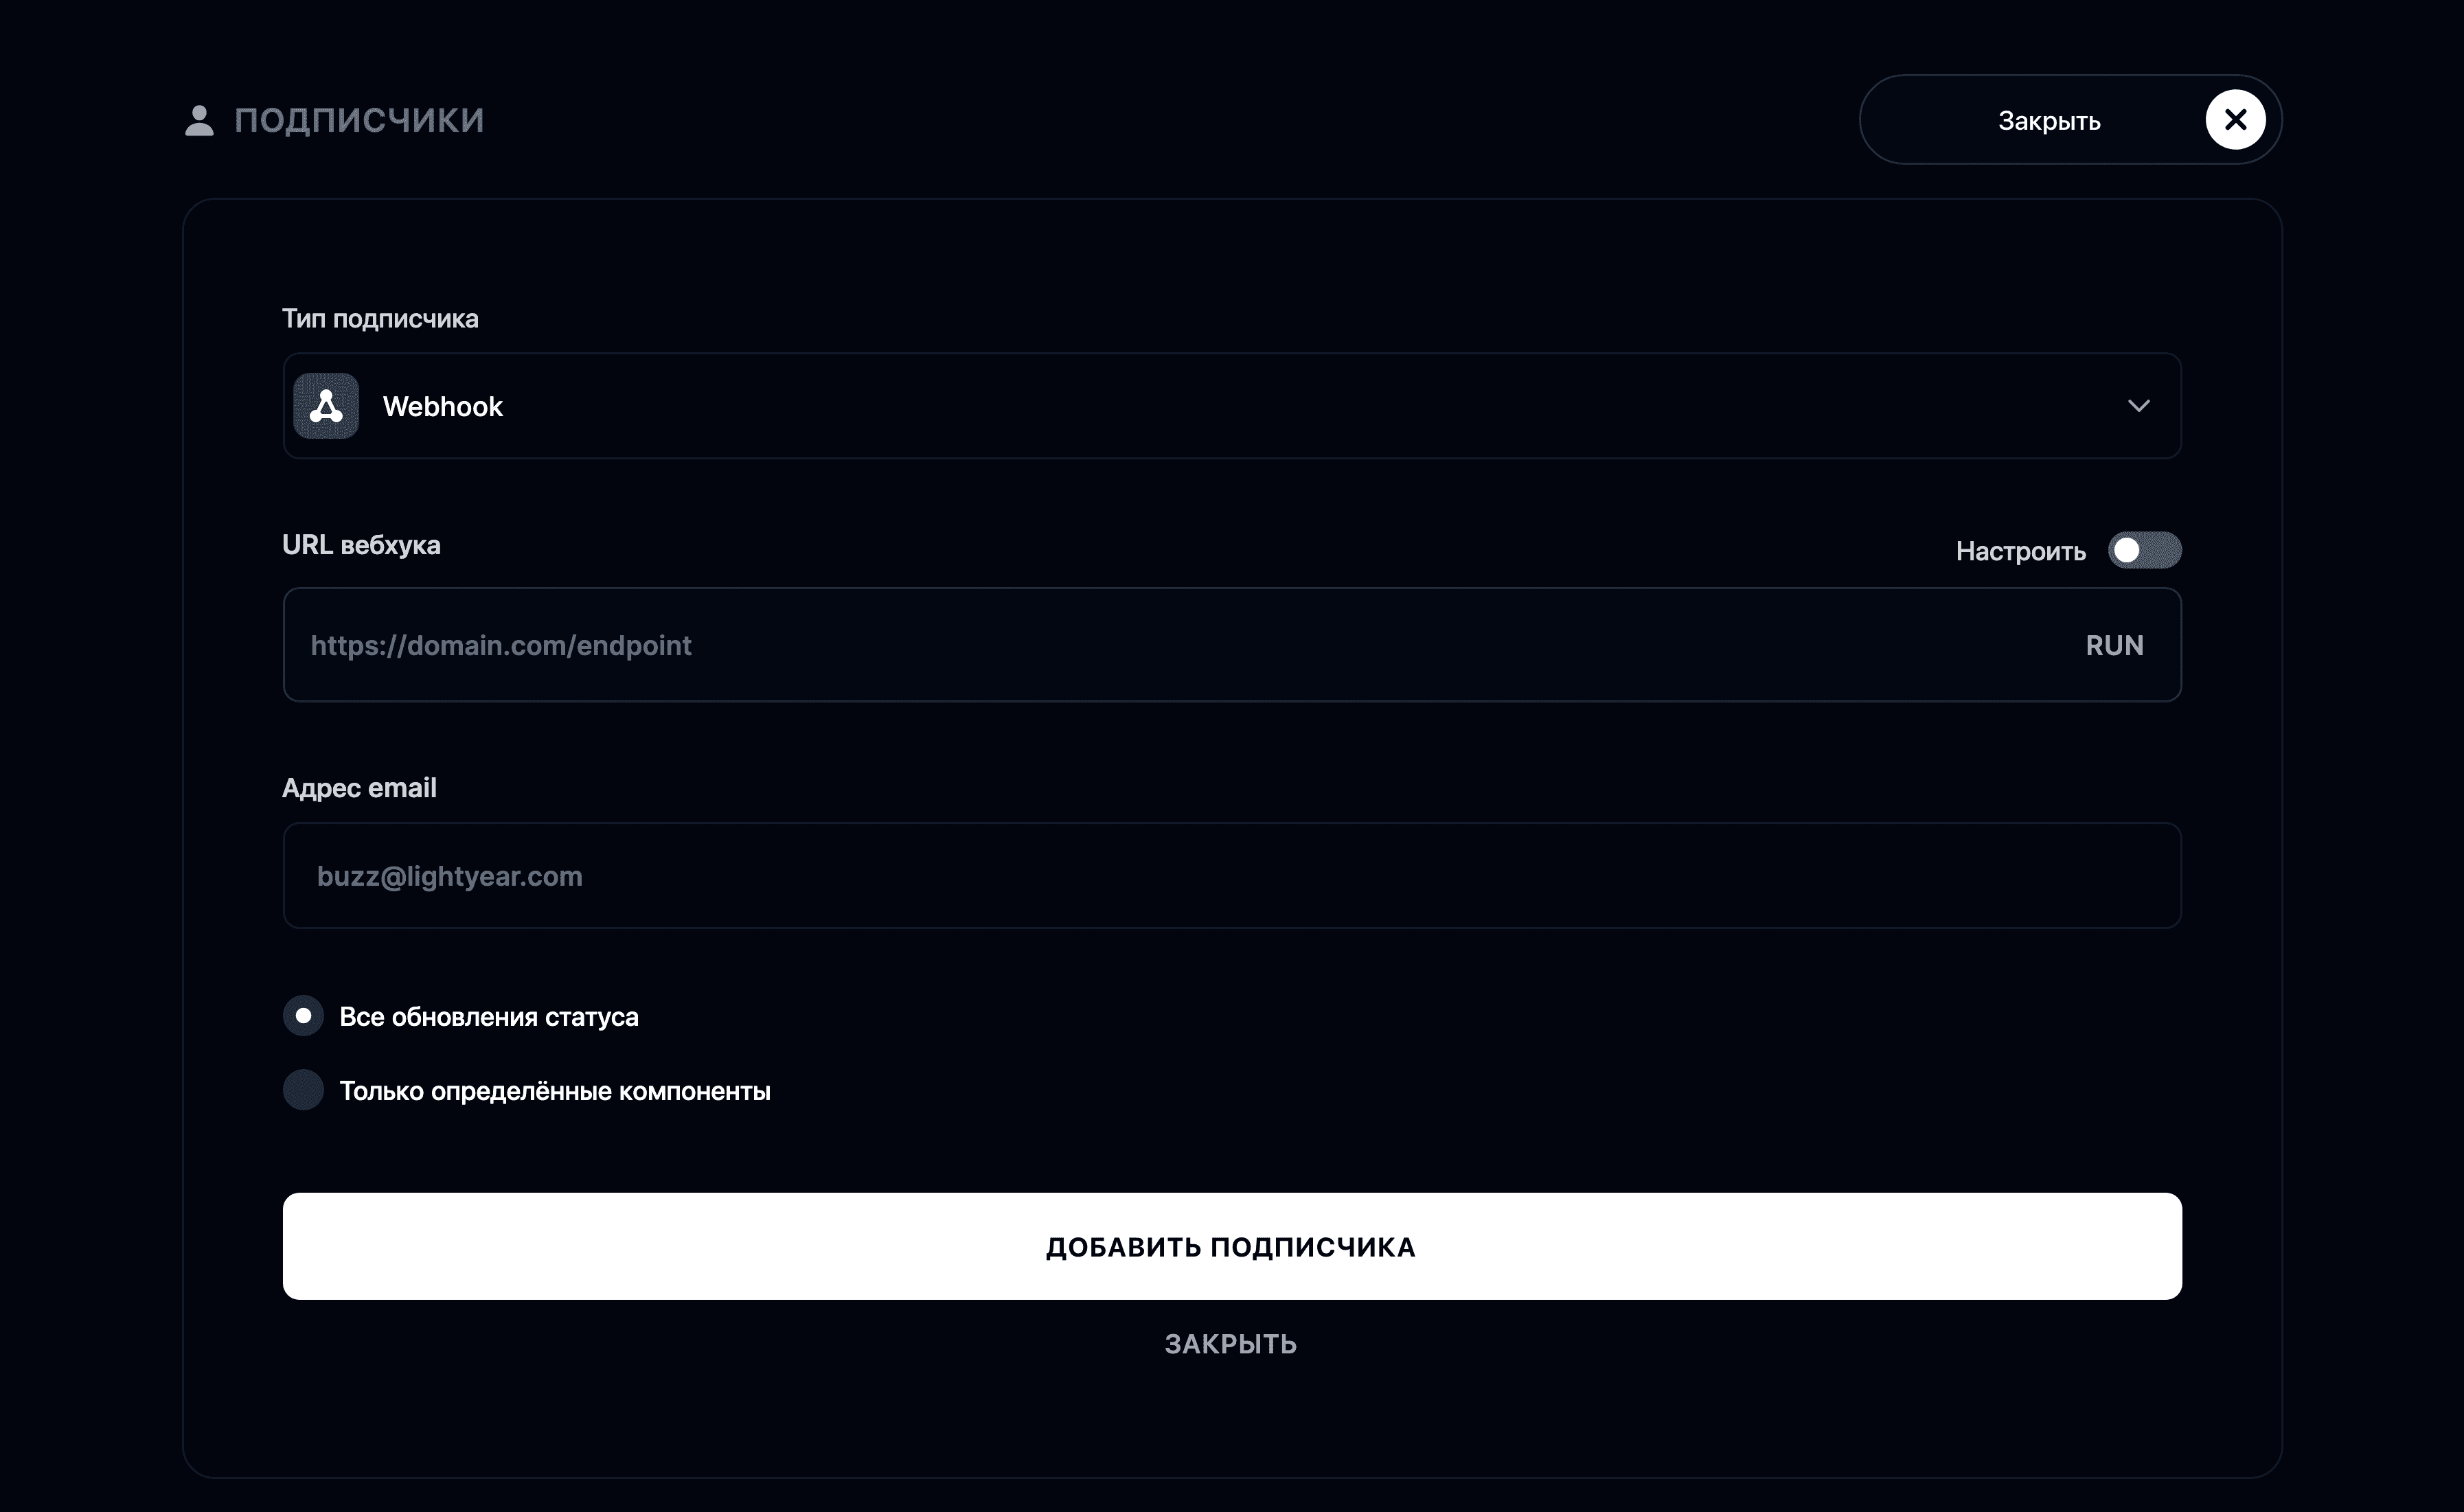Image resolution: width=2464 pixels, height=1512 pixels.
Task: Select Все обновления статуса radio option
Action: point(303,1016)
